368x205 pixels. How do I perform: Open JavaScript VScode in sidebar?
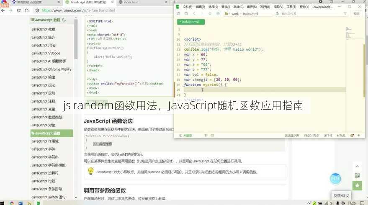[x=46, y=53]
